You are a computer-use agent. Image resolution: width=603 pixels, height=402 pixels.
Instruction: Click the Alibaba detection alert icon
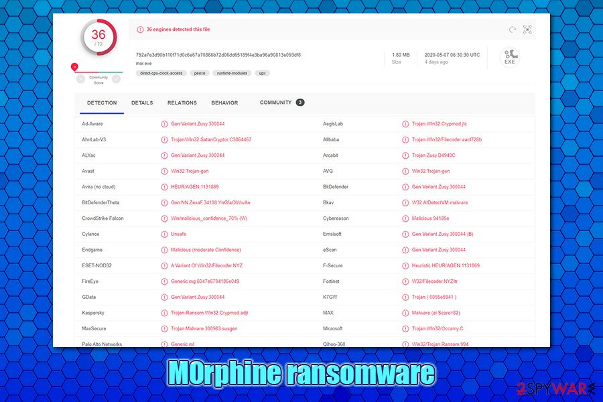click(x=405, y=139)
